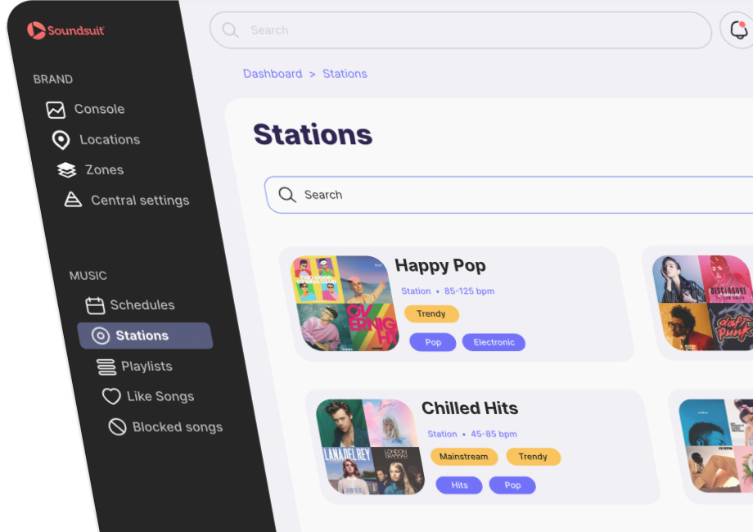Click the Soundsuit logo icon
This screenshot has width=753, height=532.
(x=36, y=30)
